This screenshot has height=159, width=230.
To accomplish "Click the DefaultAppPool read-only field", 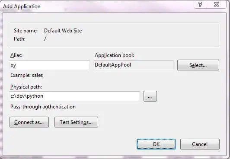I will click(134, 65).
